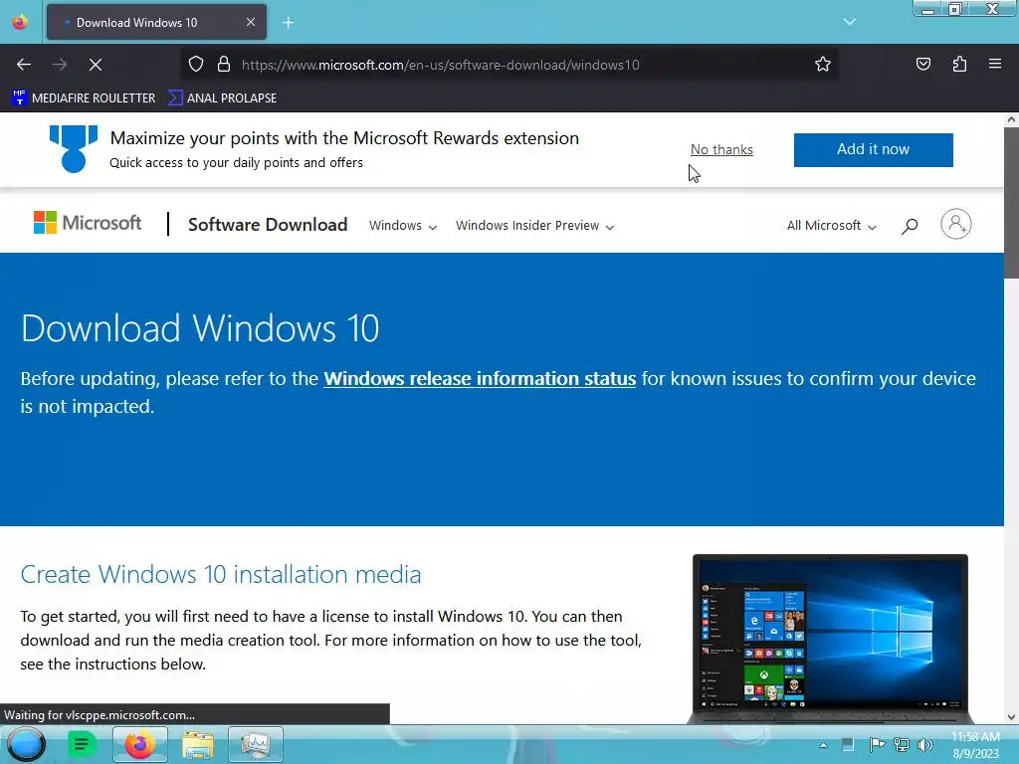Click the Firefox back arrow
Screen dimensions: 1019x764
tap(24, 65)
